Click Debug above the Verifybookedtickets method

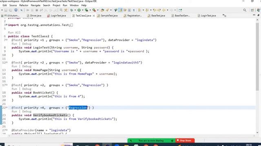tap(27, 112)
